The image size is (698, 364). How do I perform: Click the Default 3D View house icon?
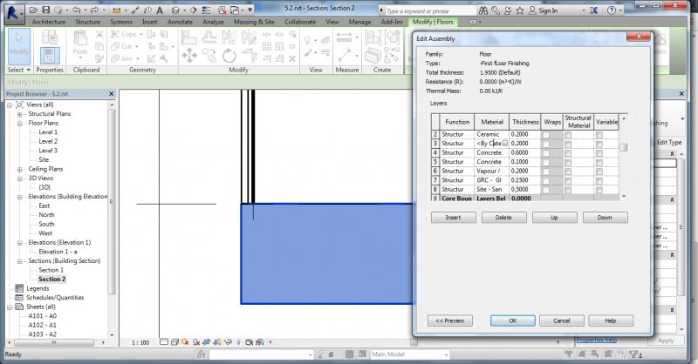pyautogui.click(x=176, y=10)
